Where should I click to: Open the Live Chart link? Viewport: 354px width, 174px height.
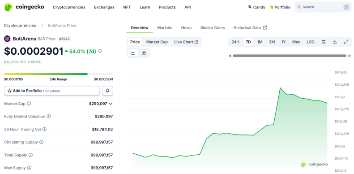coord(186,42)
